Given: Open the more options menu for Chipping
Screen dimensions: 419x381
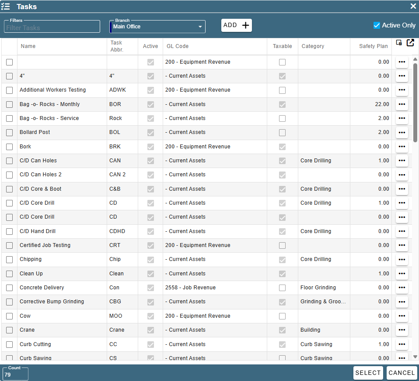Looking at the screenshot, I should click(402, 259).
